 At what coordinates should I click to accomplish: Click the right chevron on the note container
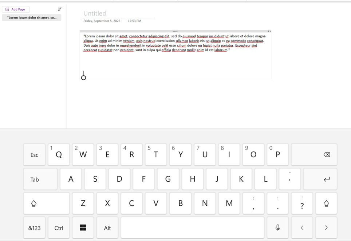(x=270, y=31)
